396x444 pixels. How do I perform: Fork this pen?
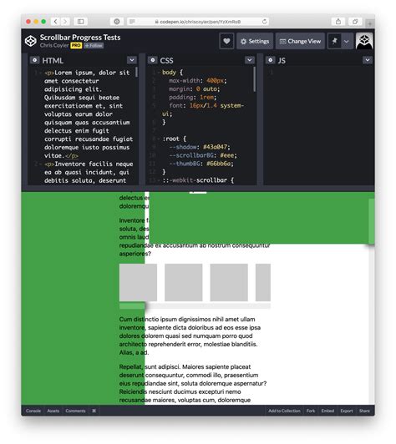point(311,411)
